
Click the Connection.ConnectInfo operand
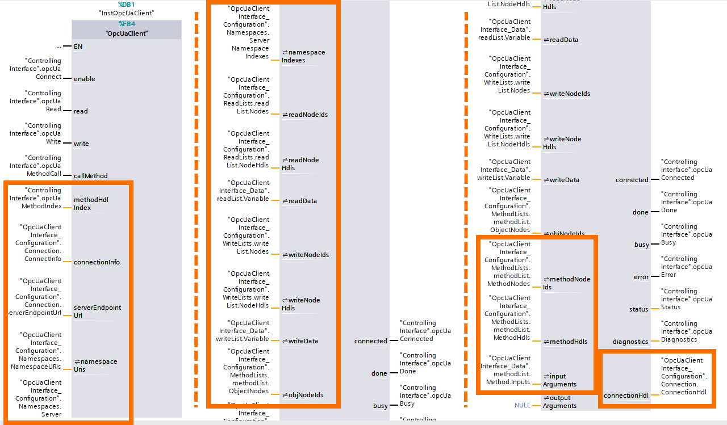tap(40, 243)
